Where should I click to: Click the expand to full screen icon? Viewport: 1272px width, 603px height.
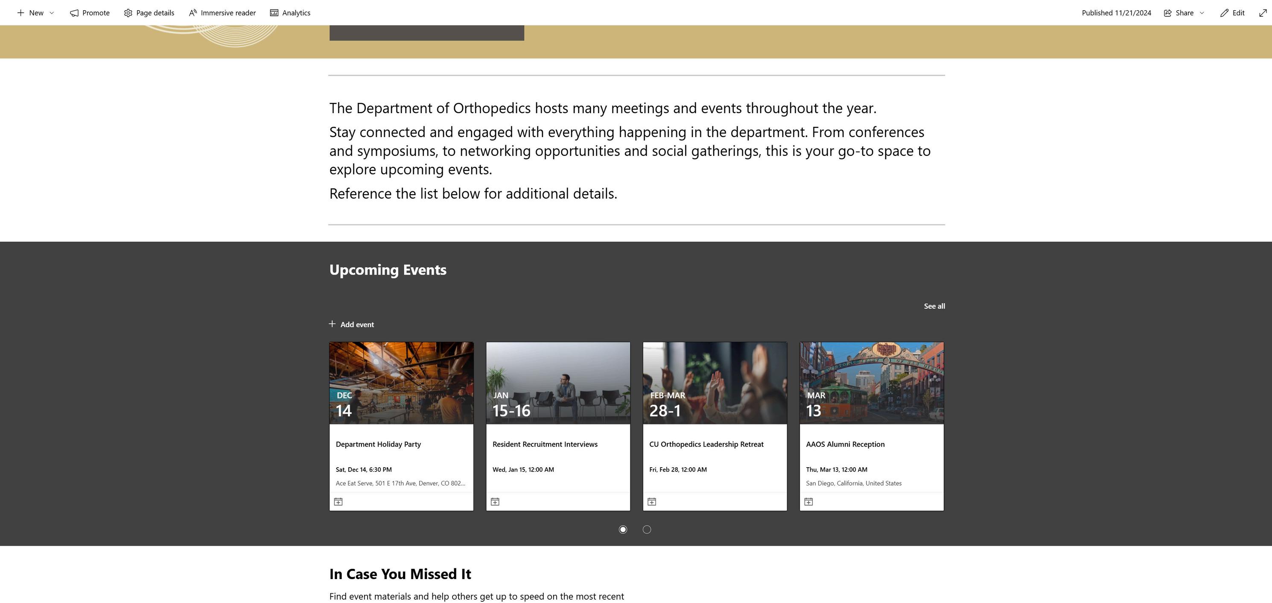(x=1263, y=13)
